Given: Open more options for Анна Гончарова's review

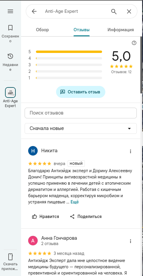Looking at the screenshot, I should pos(130,241).
